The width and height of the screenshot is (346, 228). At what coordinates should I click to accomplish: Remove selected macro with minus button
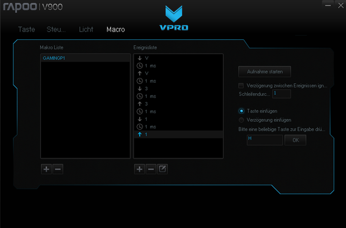point(58,169)
